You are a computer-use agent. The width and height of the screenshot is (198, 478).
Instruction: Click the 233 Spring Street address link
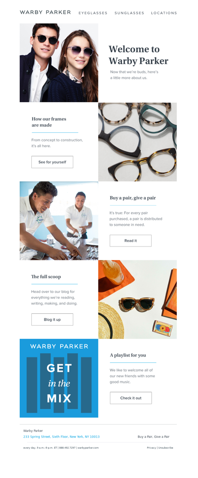[x=61, y=437]
